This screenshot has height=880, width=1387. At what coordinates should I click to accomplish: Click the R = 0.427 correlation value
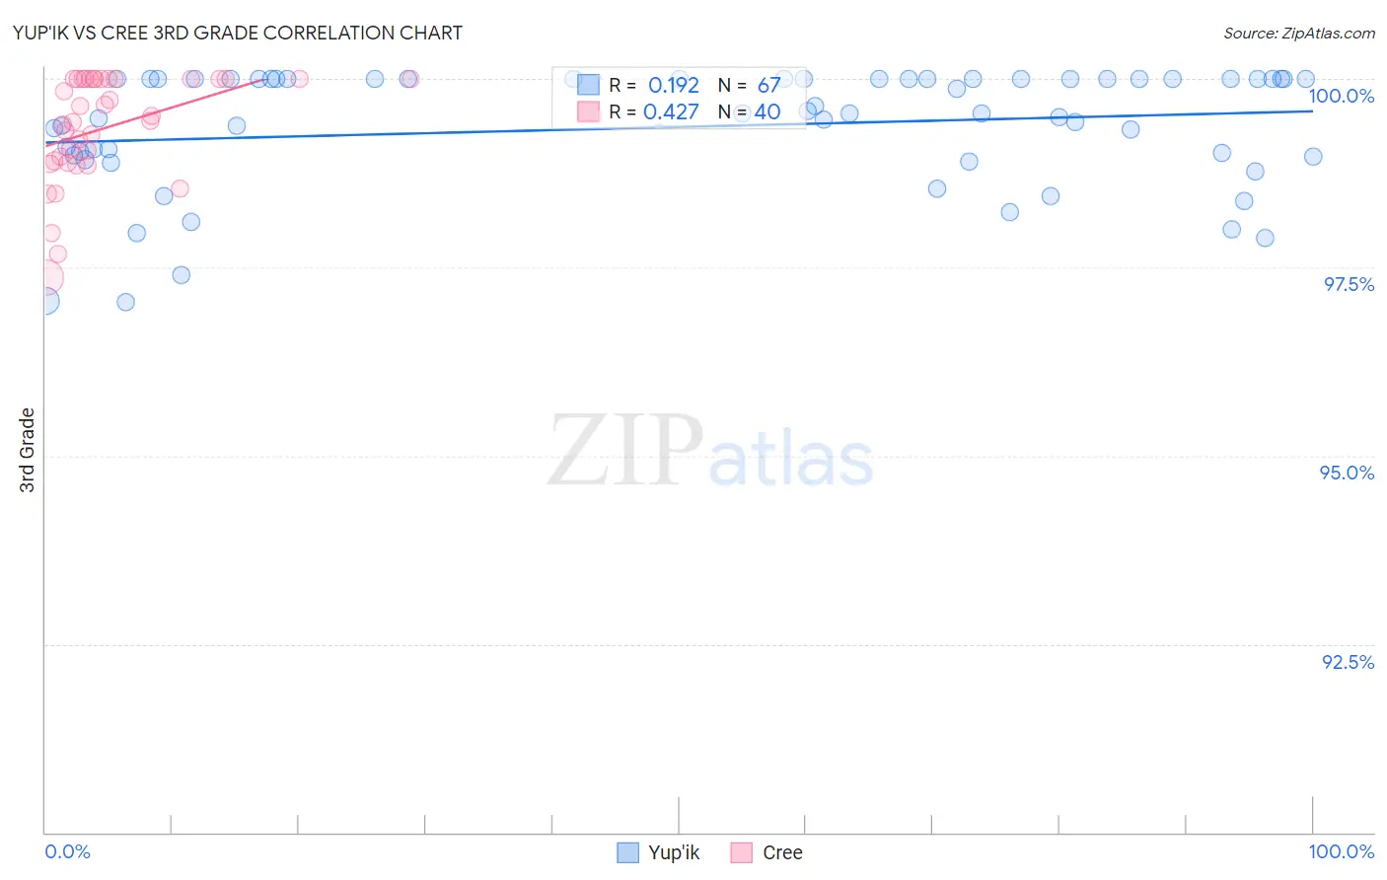coord(654,112)
